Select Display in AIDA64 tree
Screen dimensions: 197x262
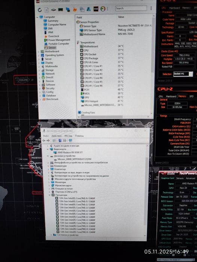point(49,63)
